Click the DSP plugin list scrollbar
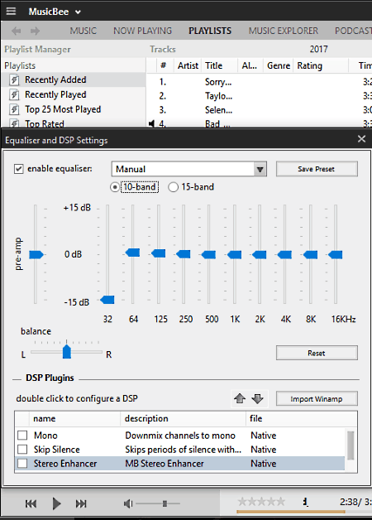Screen dimensions: 372x520 click(x=351, y=445)
